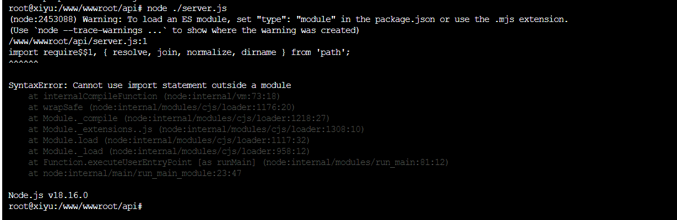Viewport: 677px width, 220px height.
Task: Click the caret marker row under import
Action: 24,63
